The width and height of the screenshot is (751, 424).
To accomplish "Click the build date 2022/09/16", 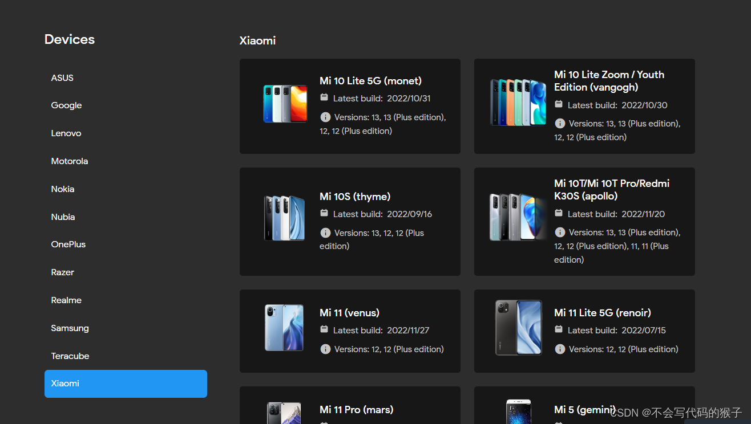I will pyautogui.click(x=410, y=214).
